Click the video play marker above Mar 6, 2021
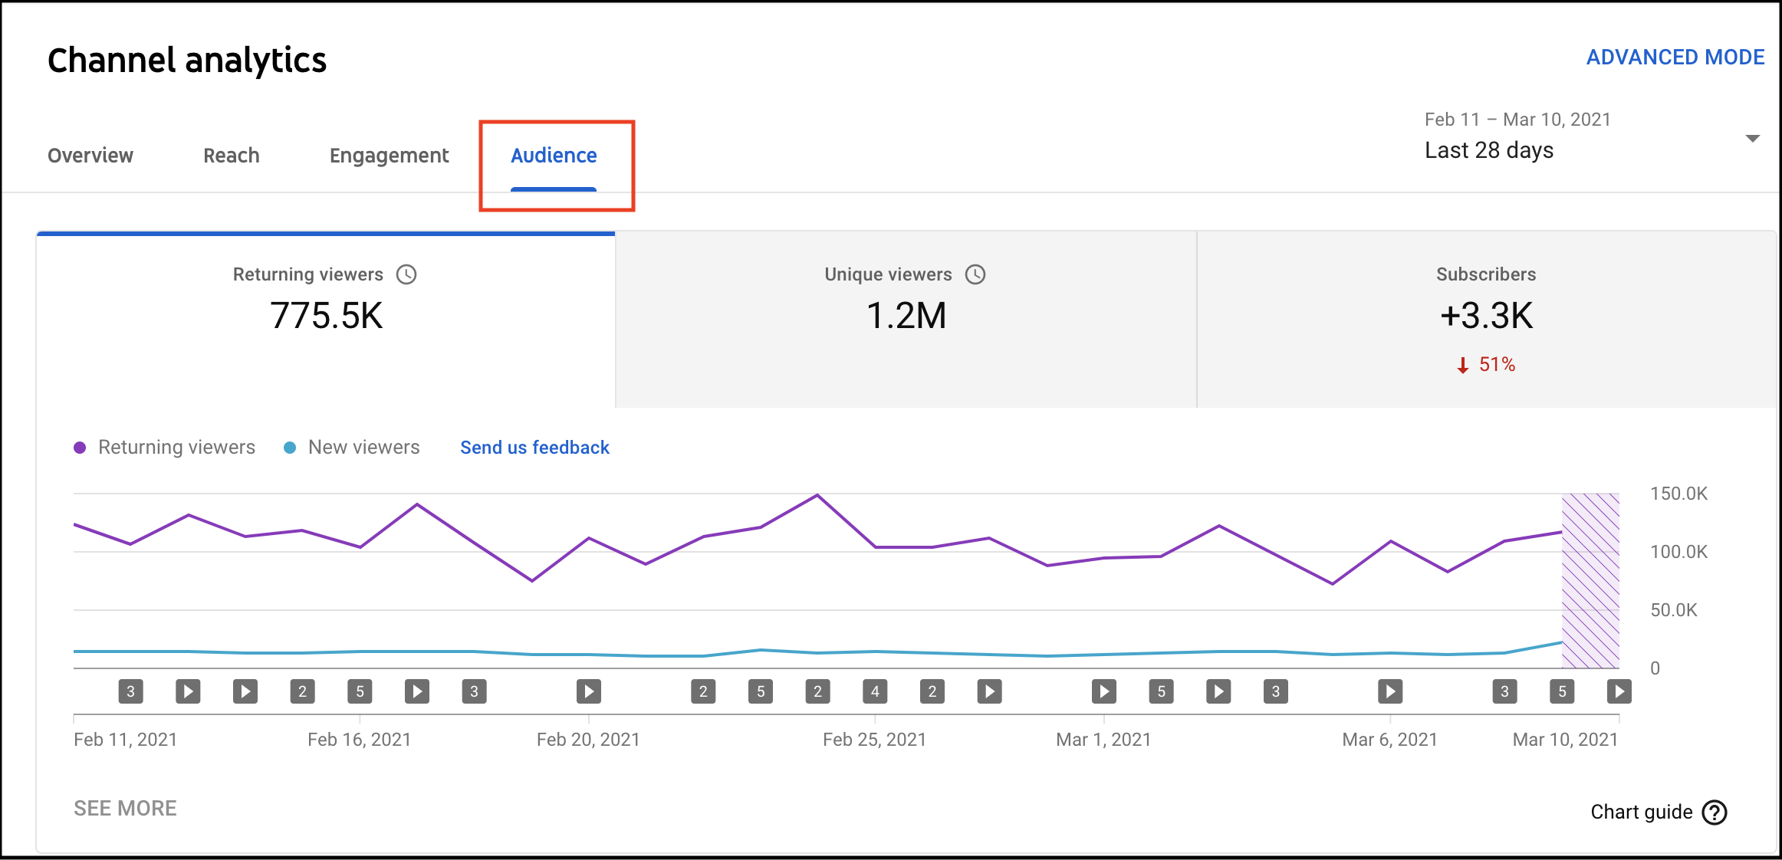 coord(1390,691)
